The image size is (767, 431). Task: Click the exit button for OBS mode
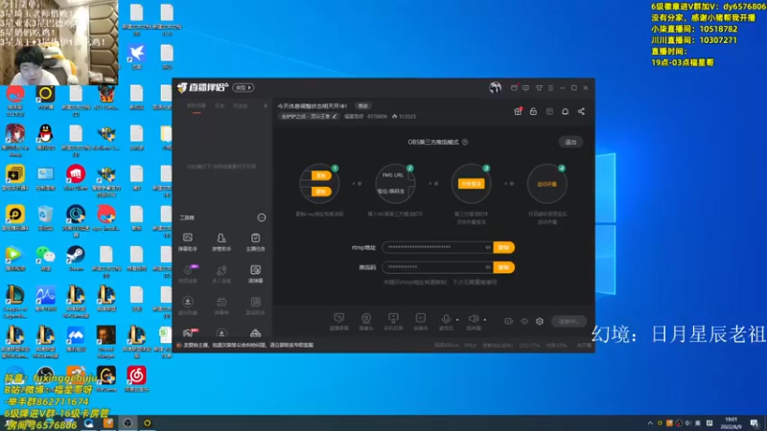point(570,142)
